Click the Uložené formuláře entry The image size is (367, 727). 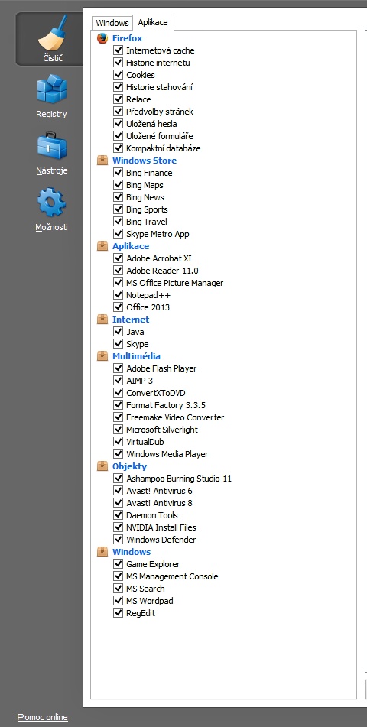160,136
